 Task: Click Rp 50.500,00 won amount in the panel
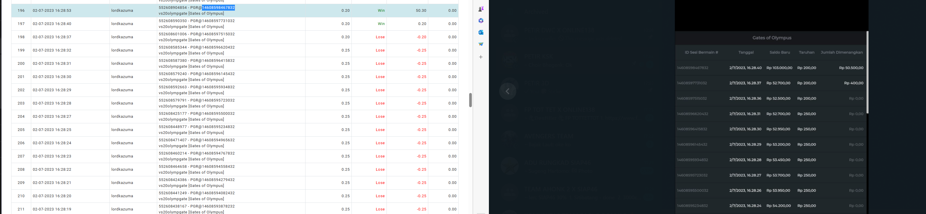(851, 68)
